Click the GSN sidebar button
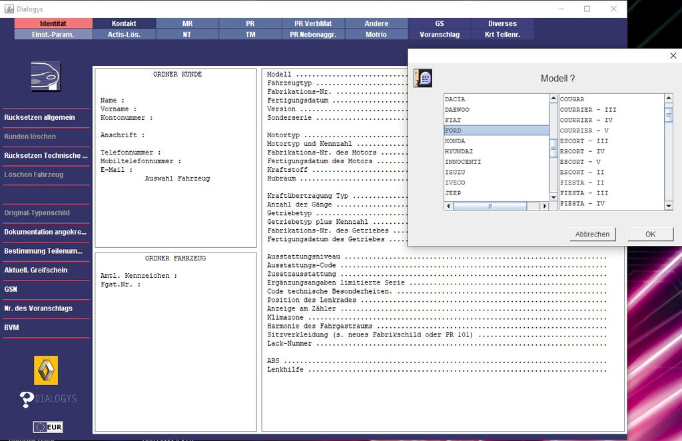Viewport: 682px width, 441px height. (46, 290)
